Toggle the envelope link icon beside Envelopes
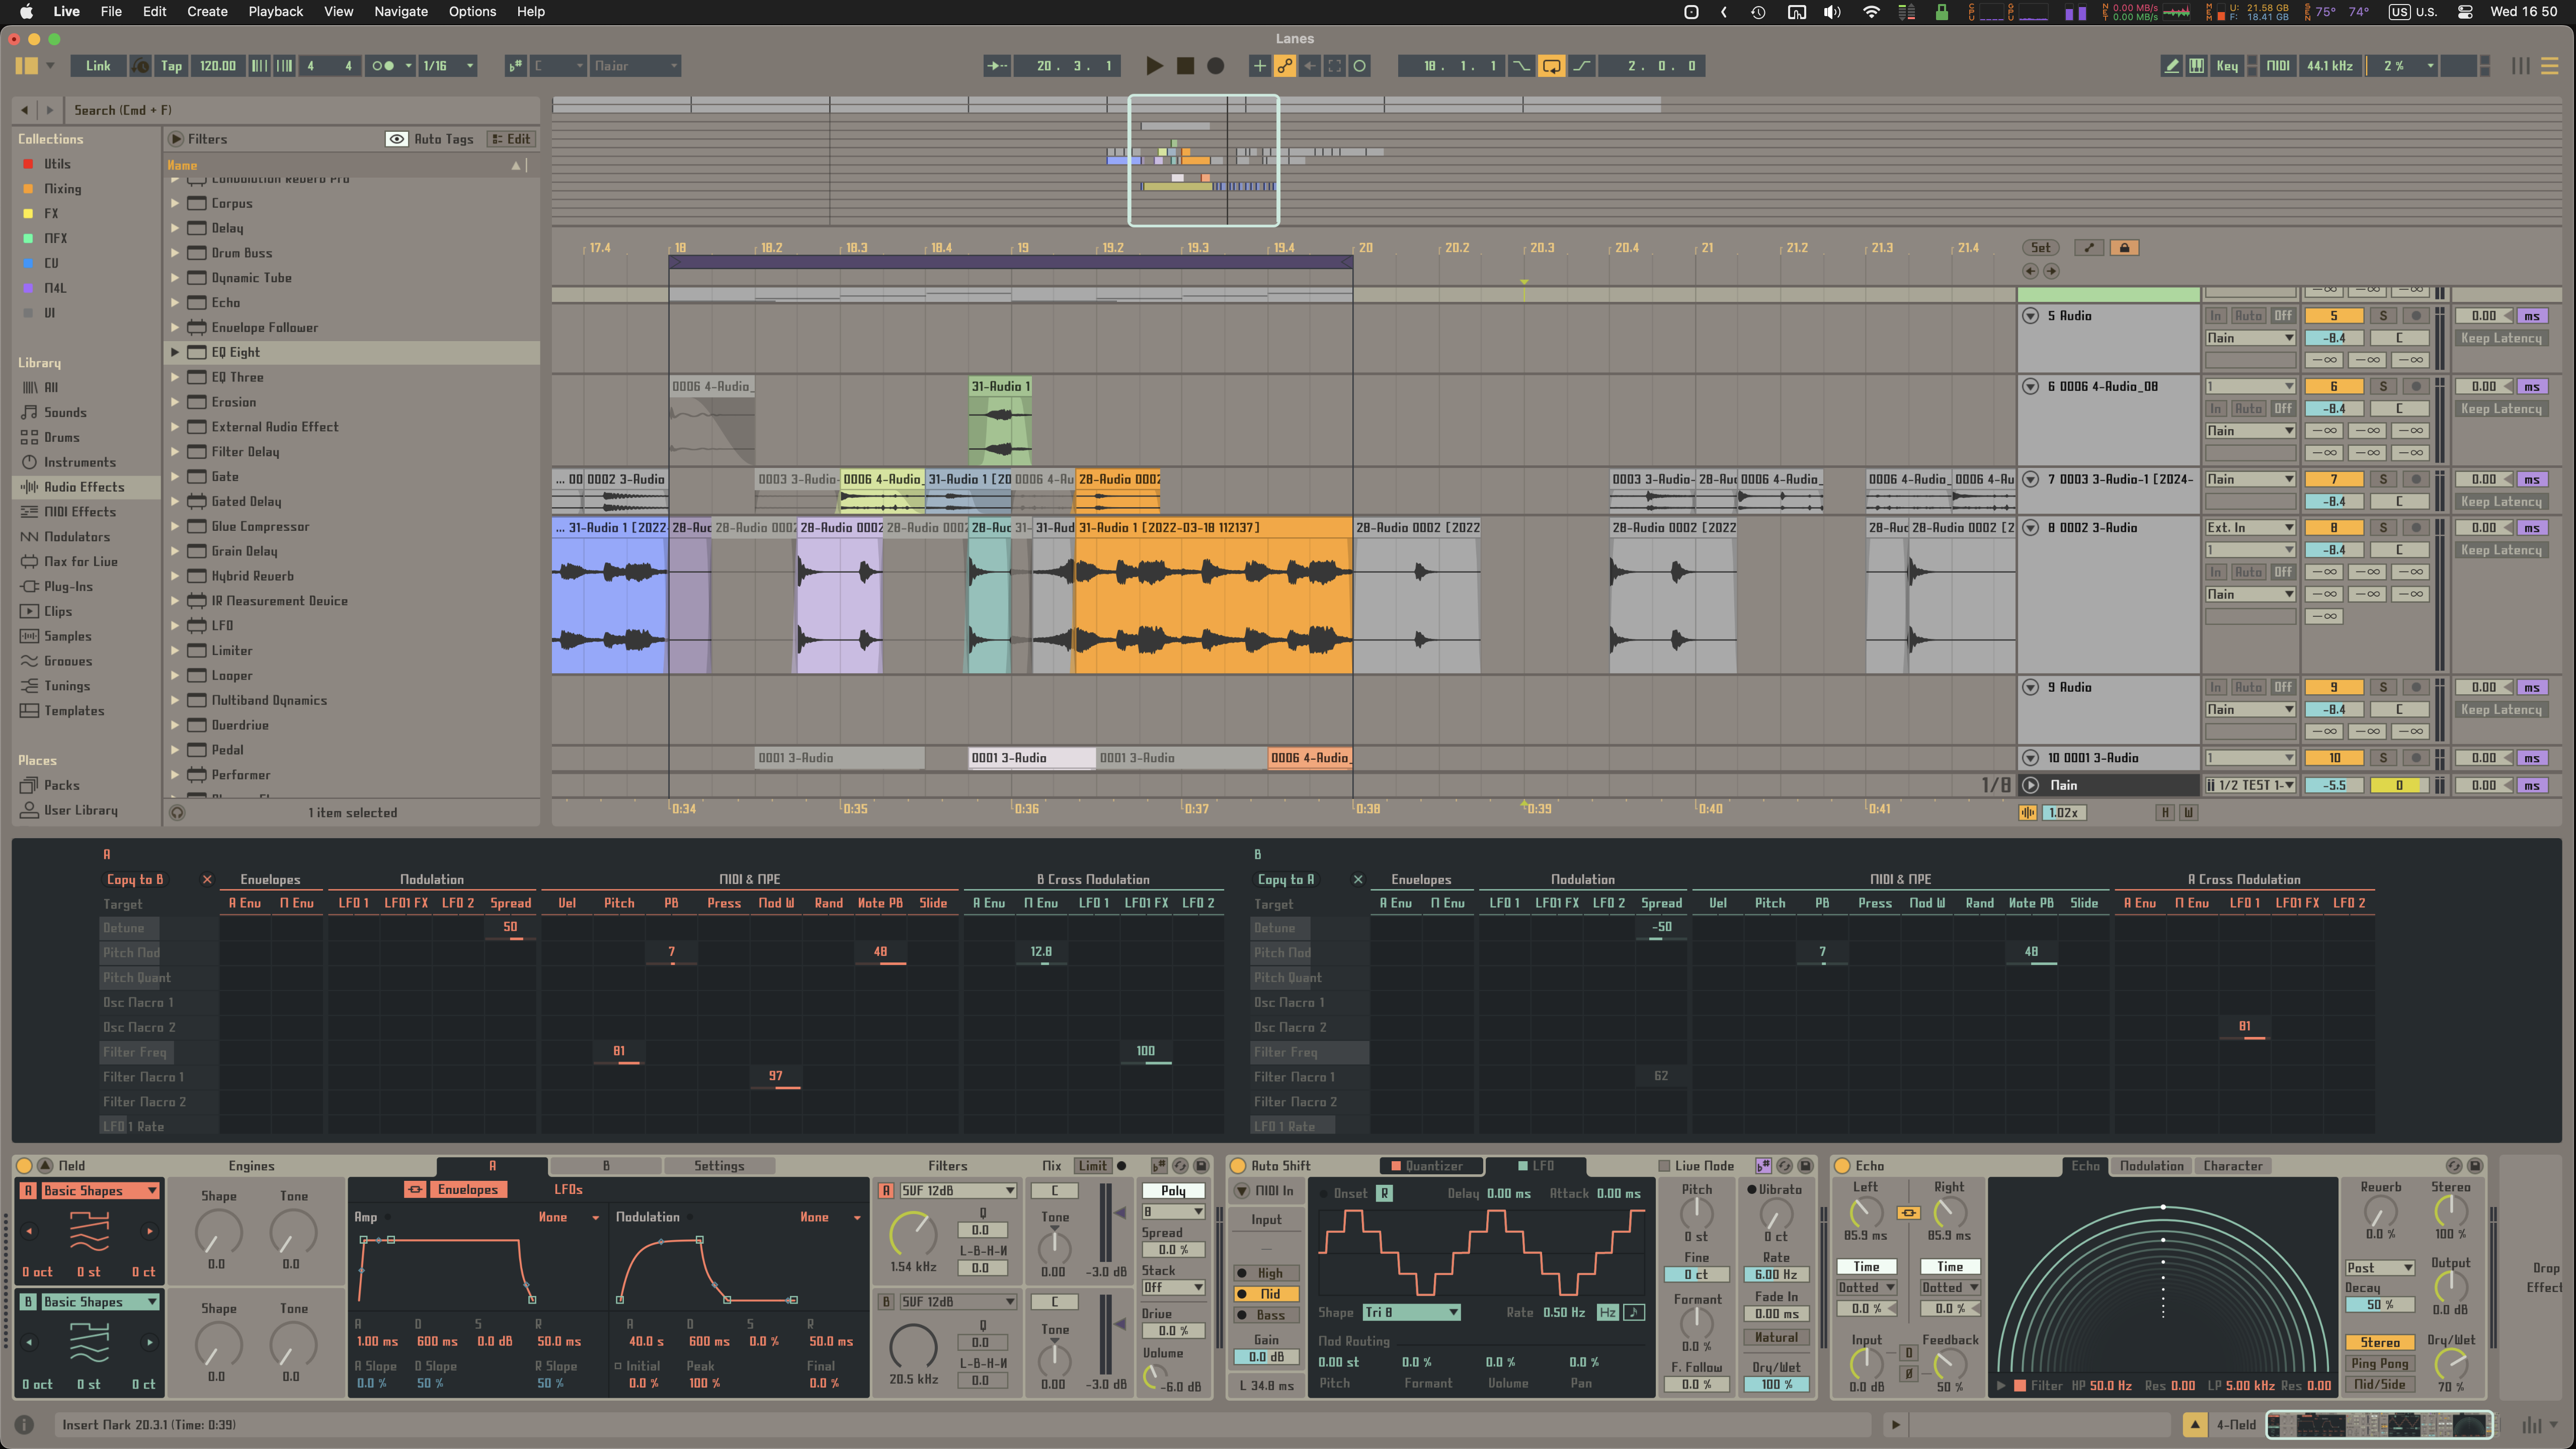The width and height of the screenshot is (2576, 1449). click(415, 1189)
